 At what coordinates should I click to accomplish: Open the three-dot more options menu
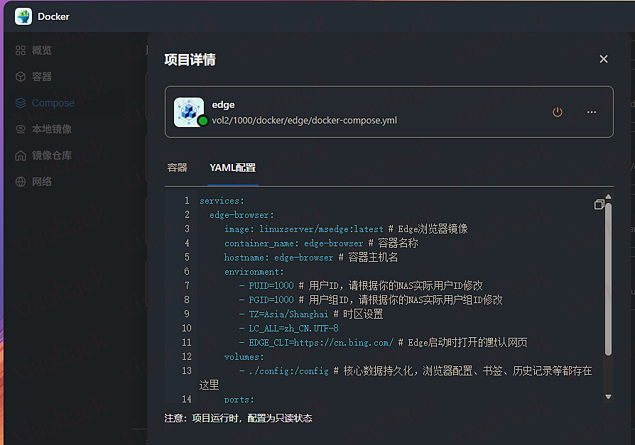(591, 112)
